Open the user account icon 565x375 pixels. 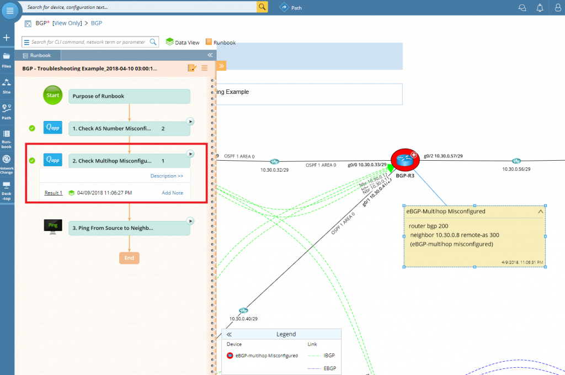557,8
